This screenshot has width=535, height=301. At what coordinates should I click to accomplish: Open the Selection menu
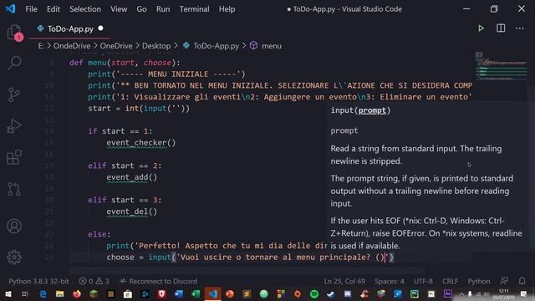[x=85, y=9]
